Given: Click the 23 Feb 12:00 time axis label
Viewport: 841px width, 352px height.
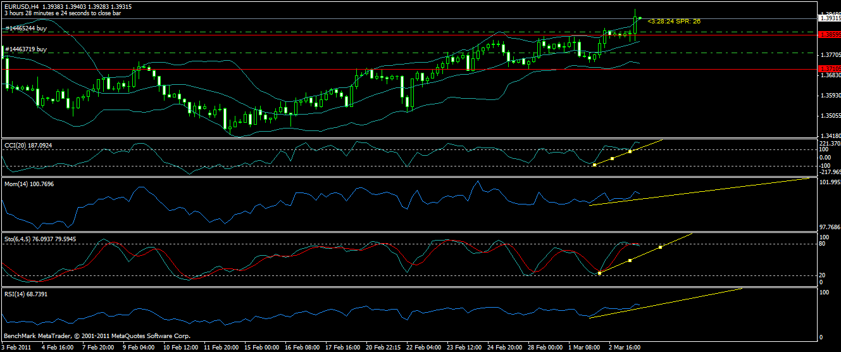Looking at the screenshot, I should point(464,347).
